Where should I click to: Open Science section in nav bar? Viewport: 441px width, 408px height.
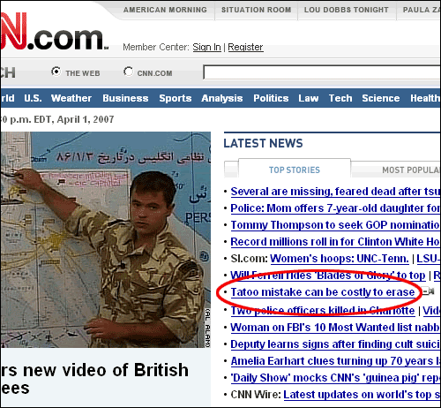[x=381, y=98]
